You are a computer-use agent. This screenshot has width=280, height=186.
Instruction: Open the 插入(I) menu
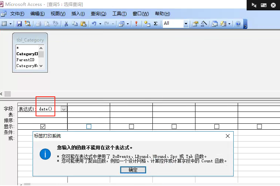[78, 14]
